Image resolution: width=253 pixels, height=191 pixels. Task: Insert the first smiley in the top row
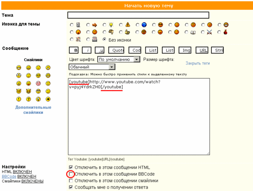pos(19,67)
